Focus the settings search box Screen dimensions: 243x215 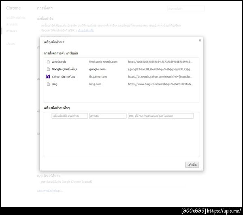[x=186, y=8]
